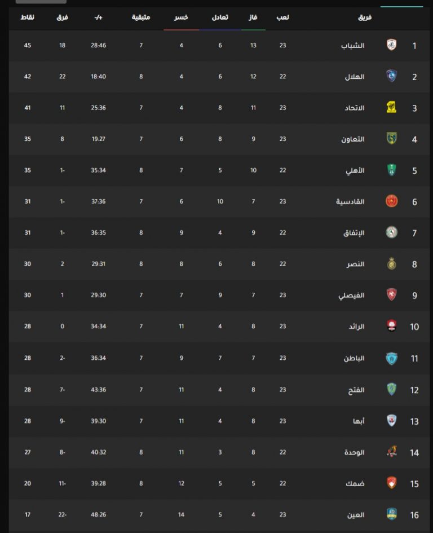This screenshot has height=533, width=433.
Task: Click the خسر losses column header
Action: pos(181,17)
